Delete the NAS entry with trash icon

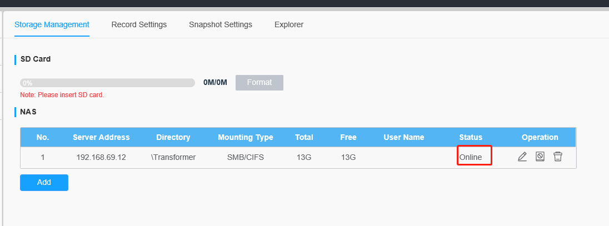558,157
